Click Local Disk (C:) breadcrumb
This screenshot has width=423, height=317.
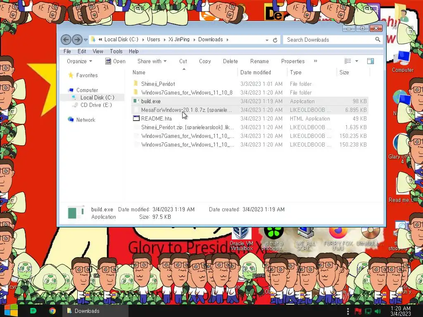pyautogui.click(x=121, y=39)
